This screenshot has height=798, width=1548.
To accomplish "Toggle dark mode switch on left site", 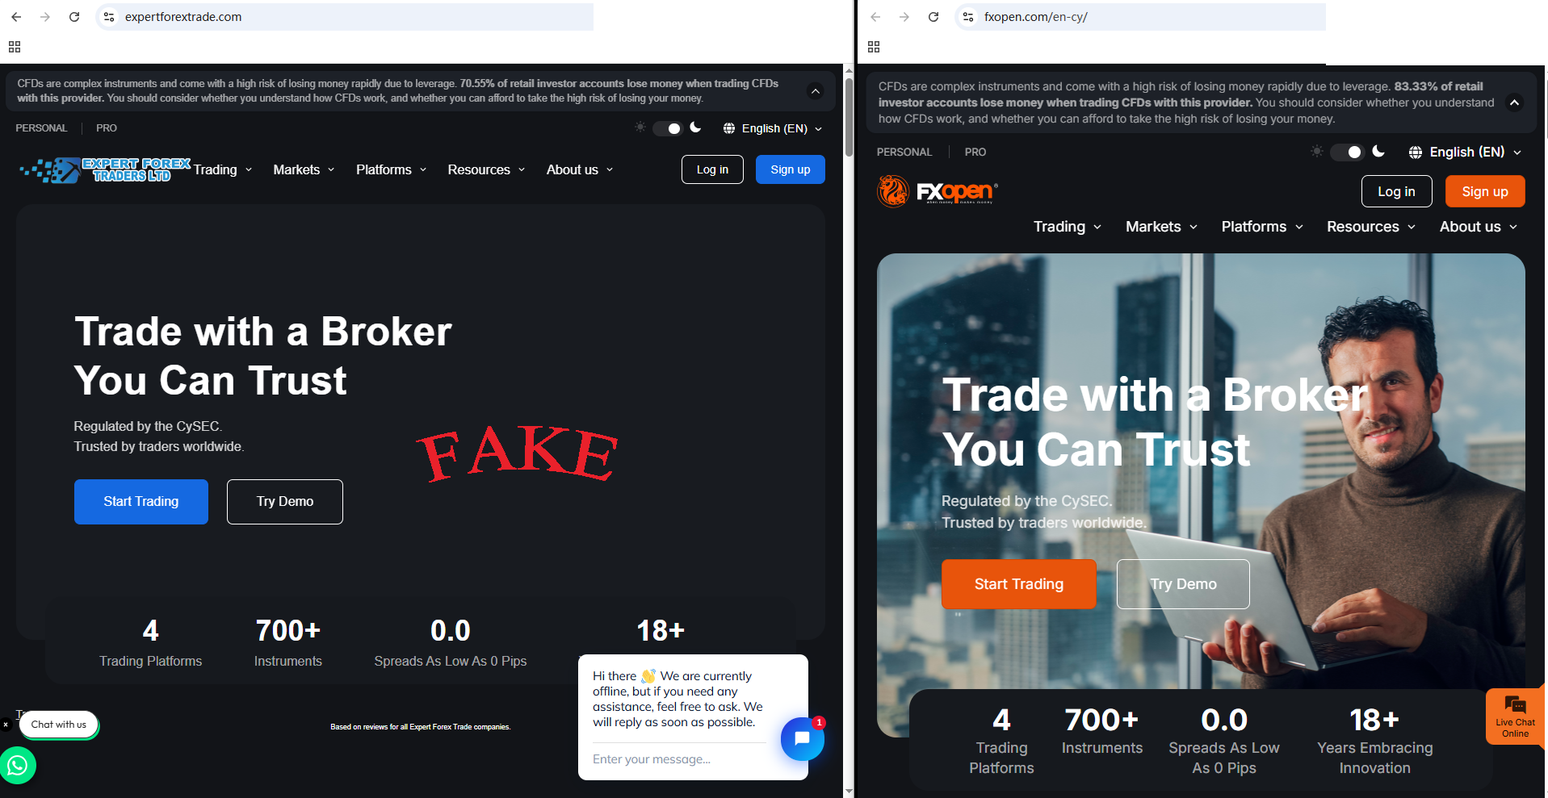I will tap(668, 128).
